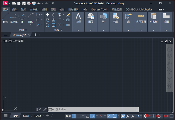Activate the Rotate tool
The height and width of the screenshot is (120, 175).
[x=54, y=15]
